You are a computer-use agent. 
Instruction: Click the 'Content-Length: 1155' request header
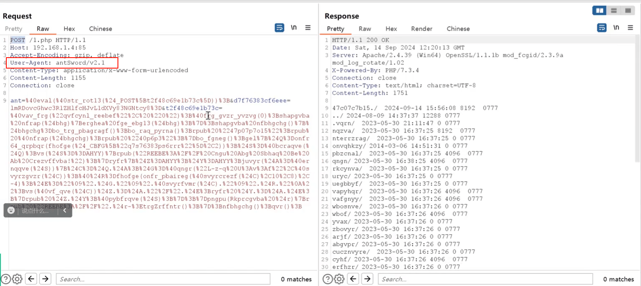pyautogui.click(x=48, y=78)
